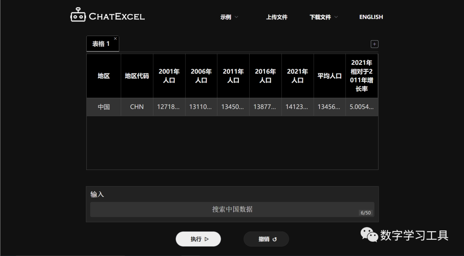464x256 pixels.
Task: Click the 2021年人口 column header
Action: tap(297, 76)
